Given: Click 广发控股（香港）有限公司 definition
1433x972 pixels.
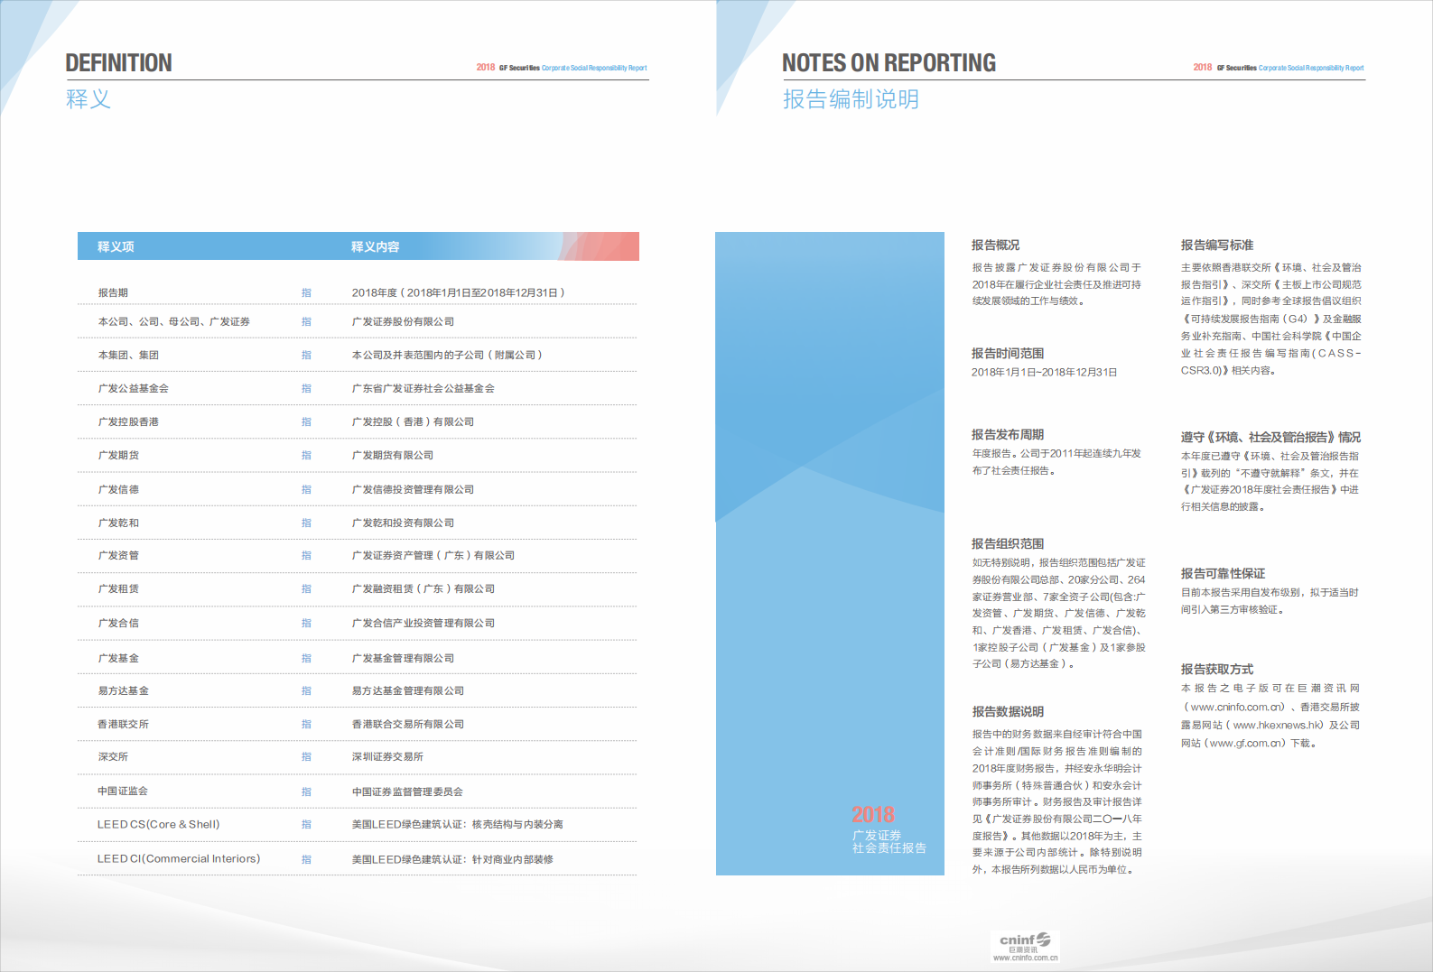Looking at the screenshot, I should point(413,421).
